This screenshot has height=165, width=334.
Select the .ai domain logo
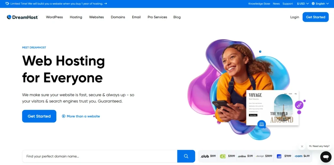tap(279, 156)
